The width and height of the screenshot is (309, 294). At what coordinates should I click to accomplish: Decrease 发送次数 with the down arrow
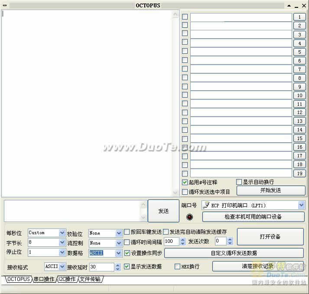tap(230, 243)
